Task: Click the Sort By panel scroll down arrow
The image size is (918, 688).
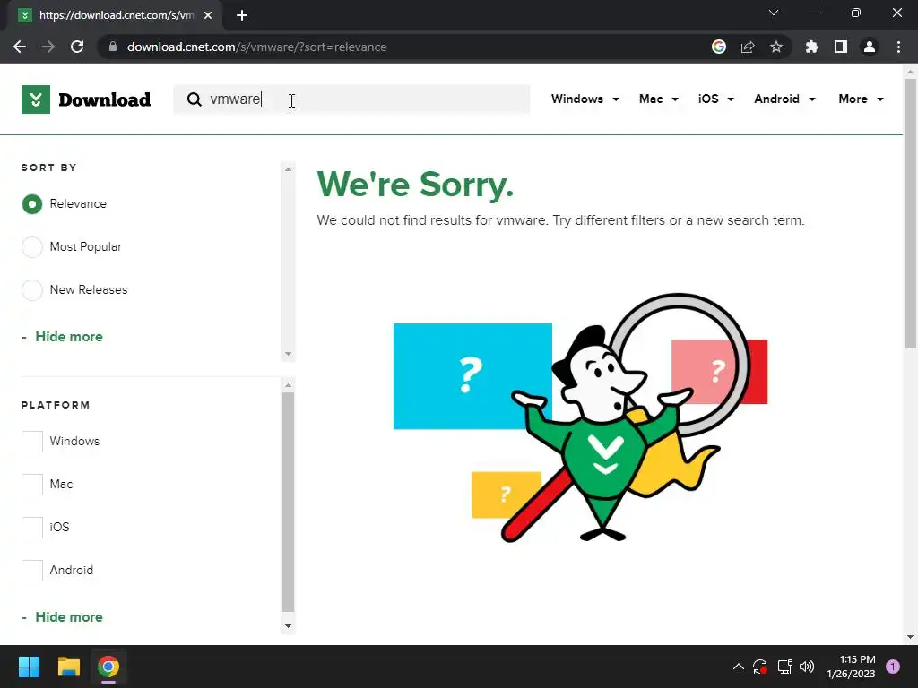Action: pos(288,354)
